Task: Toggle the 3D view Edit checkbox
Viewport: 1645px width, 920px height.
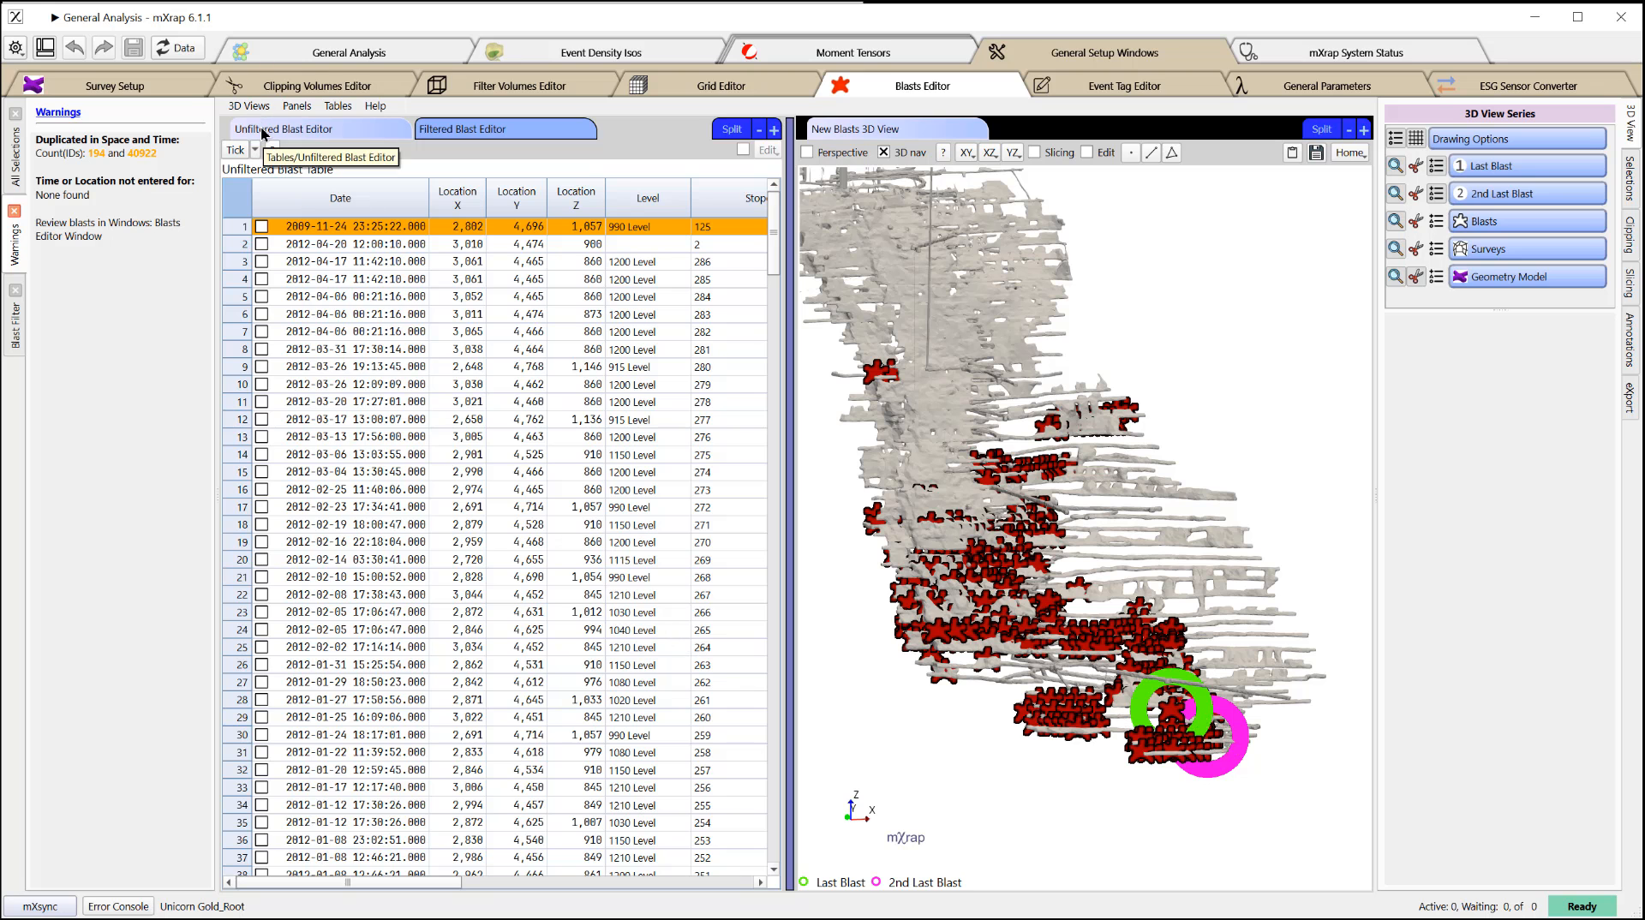Action: click(1087, 152)
